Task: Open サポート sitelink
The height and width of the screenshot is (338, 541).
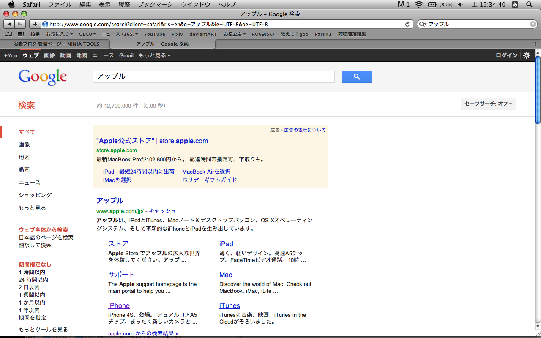Action: click(122, 275)
